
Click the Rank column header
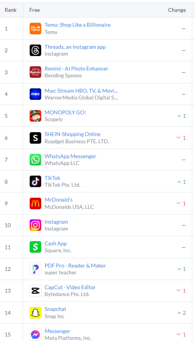pos(11,10)
